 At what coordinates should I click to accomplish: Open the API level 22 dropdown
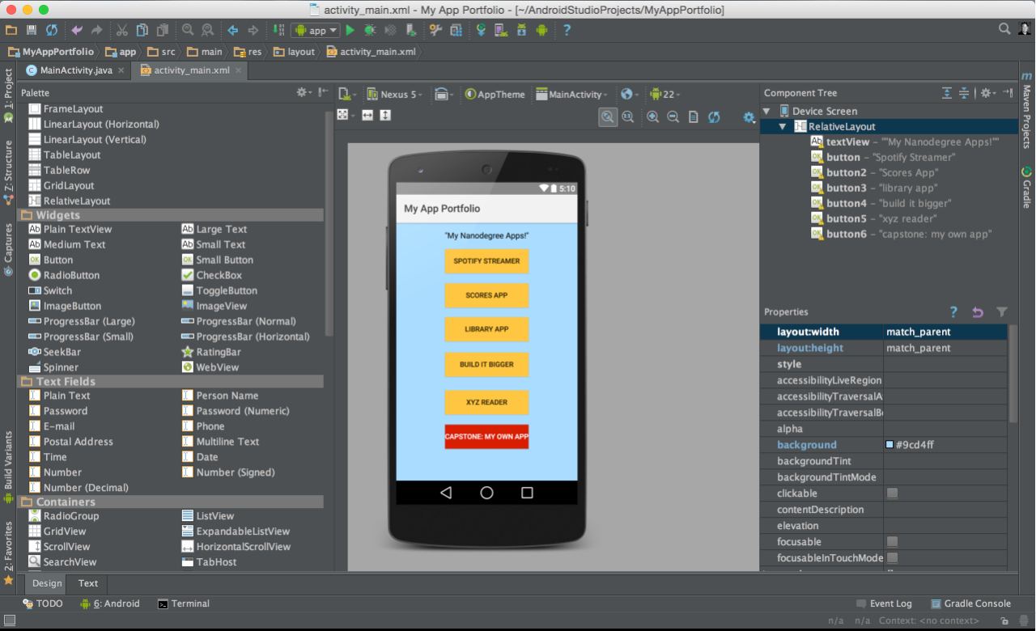[665, 93]
